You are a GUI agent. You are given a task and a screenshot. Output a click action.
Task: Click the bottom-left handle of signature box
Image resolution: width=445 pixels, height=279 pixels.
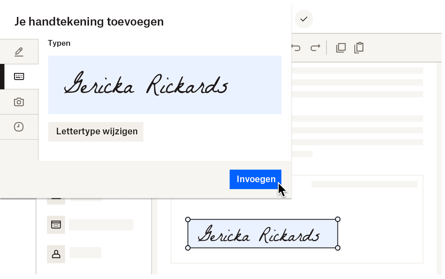click(x=188, y=248)
